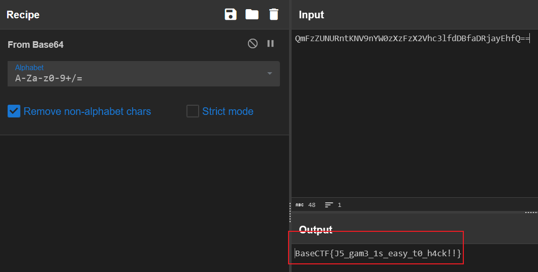Click the line count icon in status bar
538x272 pixels.
329,205
